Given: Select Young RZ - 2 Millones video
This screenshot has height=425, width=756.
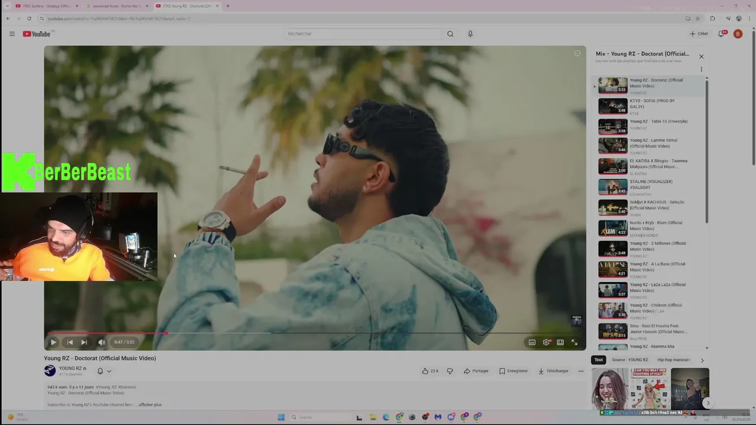Looking at the screenshot, I should point(649,249).
